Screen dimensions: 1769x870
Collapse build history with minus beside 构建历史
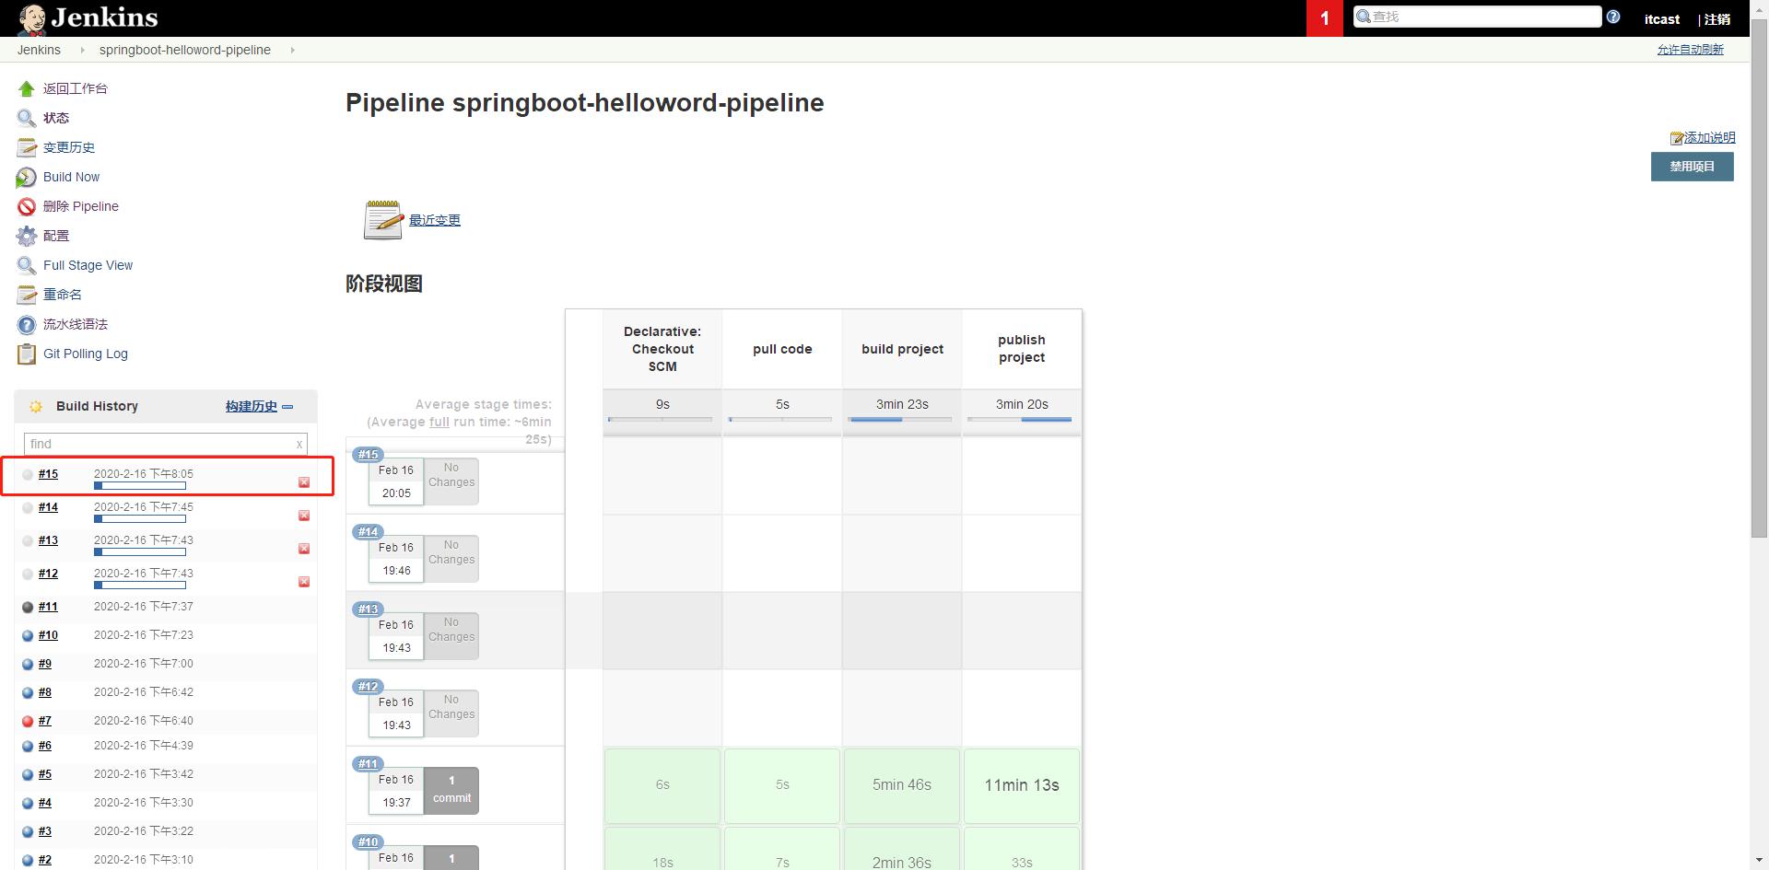coord(287,407)
